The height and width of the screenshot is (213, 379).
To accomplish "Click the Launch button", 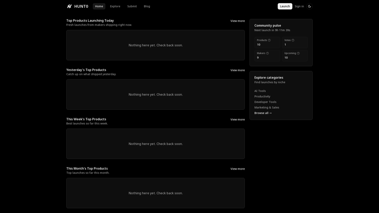I will pyautogui.click(x=285, y=6).
